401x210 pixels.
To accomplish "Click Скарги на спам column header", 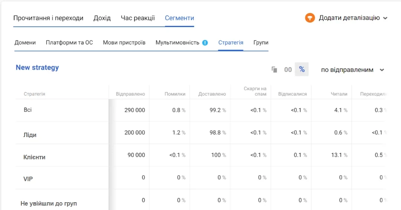I will [x=255, y=91].
